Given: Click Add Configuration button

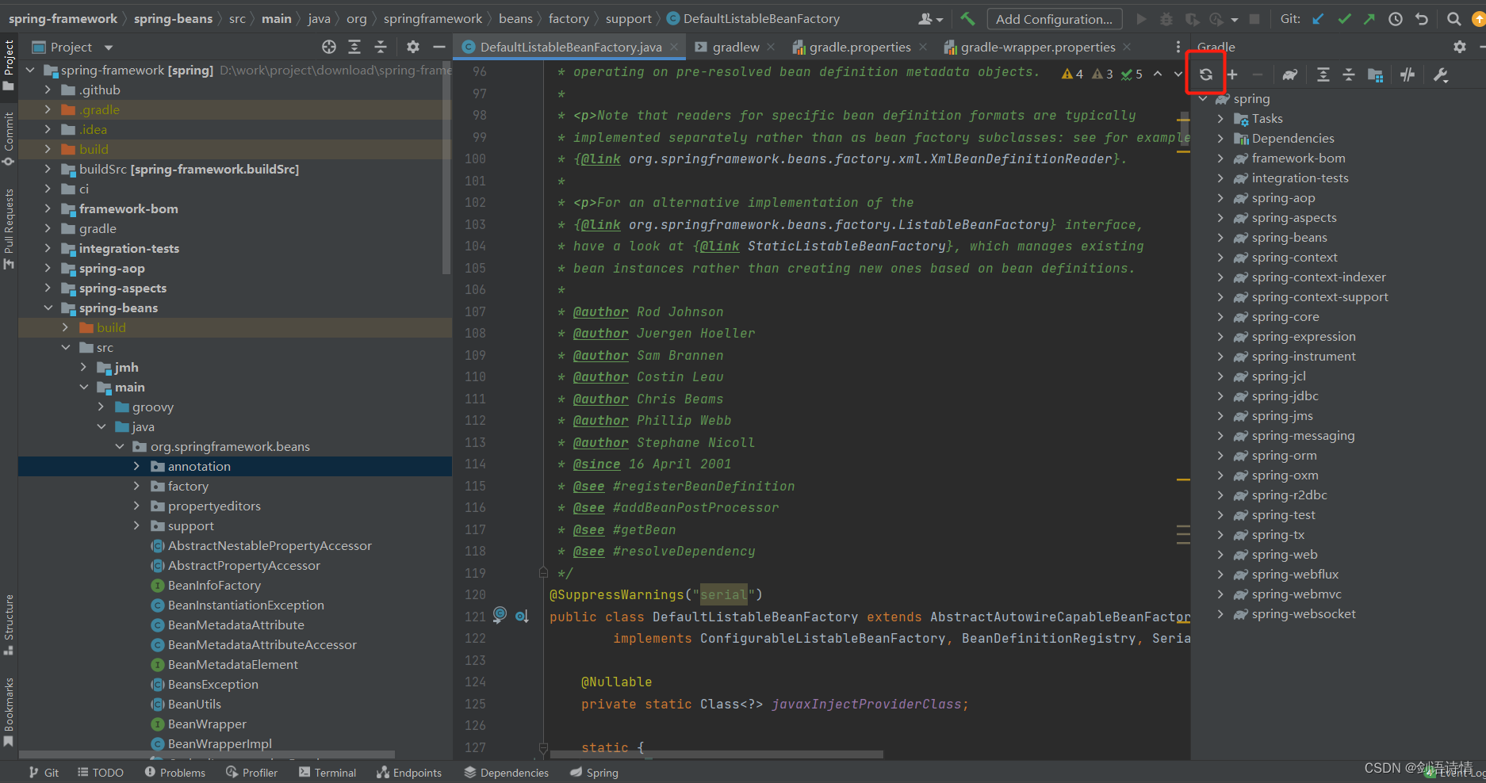Looking at the screenshot, I should (1054, 19).
